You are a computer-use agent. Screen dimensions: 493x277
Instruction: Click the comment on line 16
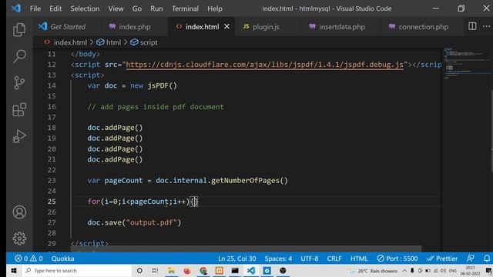[x=156, y=107]
